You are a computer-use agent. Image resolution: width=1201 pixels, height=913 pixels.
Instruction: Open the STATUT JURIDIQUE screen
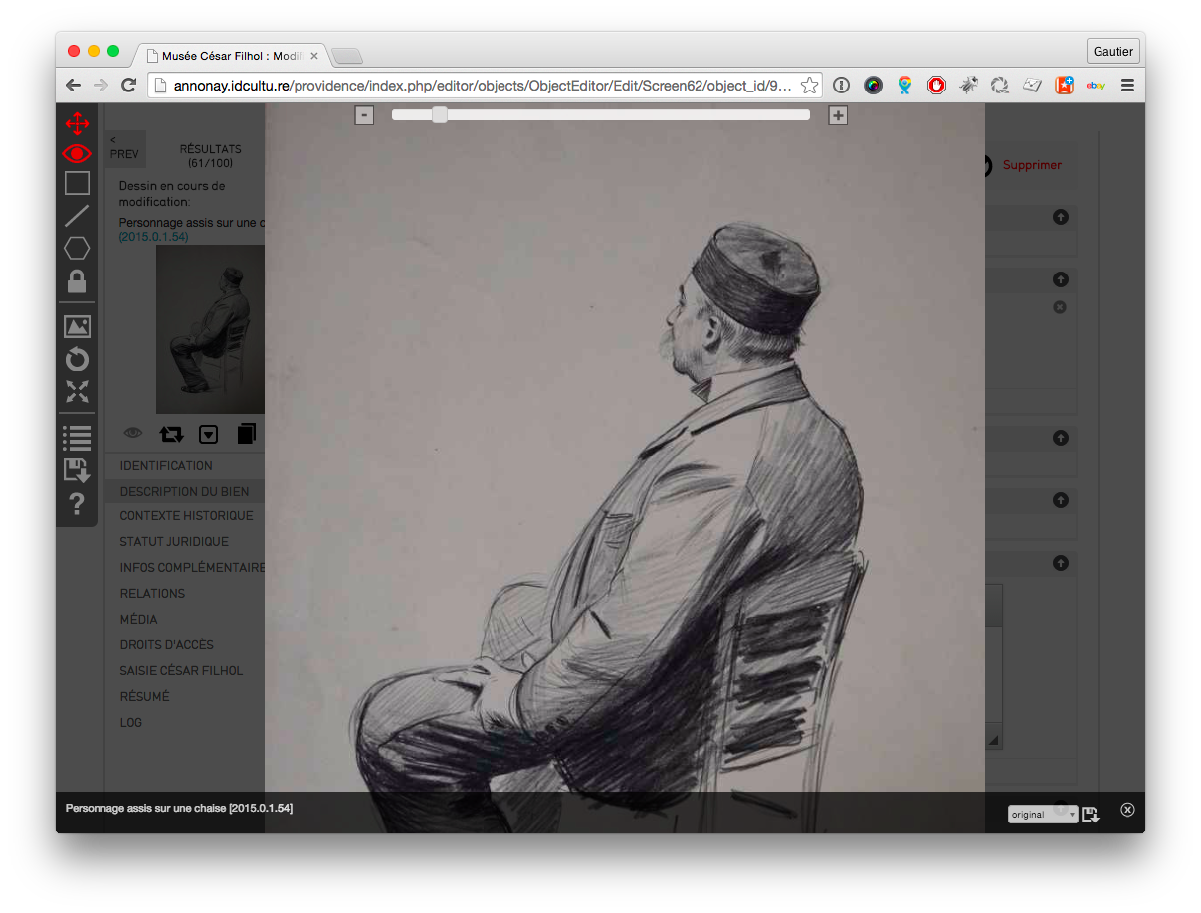(174, 541)
